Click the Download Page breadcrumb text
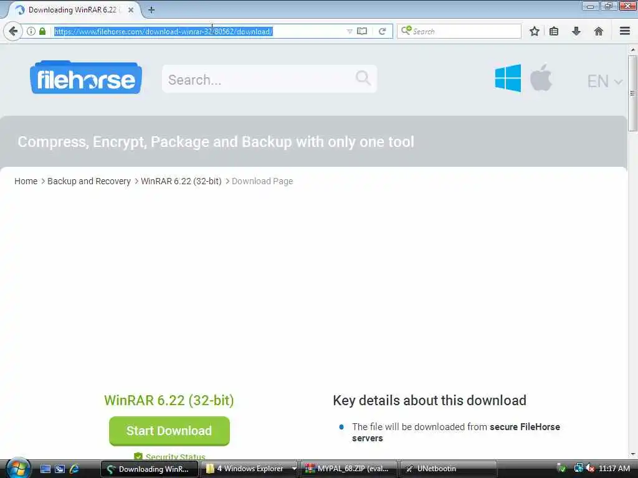The height and width of the screenshot is (478, 638). click(x=262, y=181)
